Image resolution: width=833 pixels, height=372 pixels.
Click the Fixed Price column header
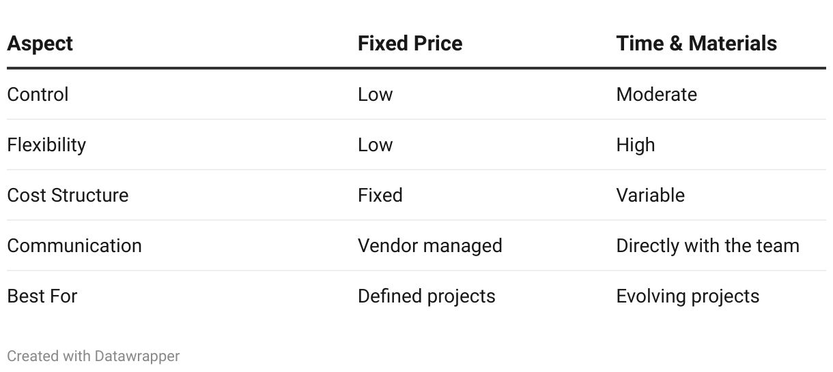410,44
